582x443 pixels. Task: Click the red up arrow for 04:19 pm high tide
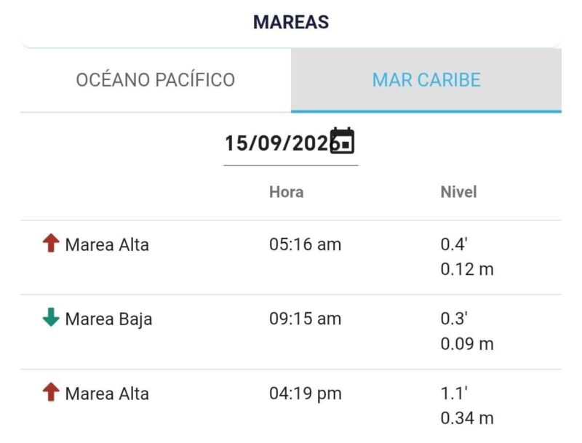point(51,392)
